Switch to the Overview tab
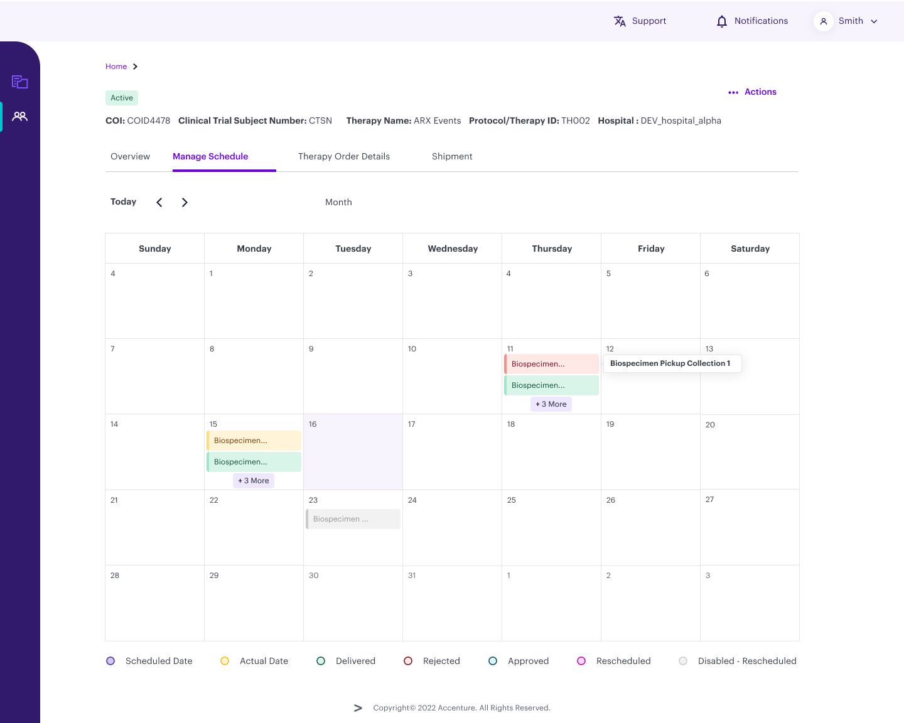 (x=130, y=156)
